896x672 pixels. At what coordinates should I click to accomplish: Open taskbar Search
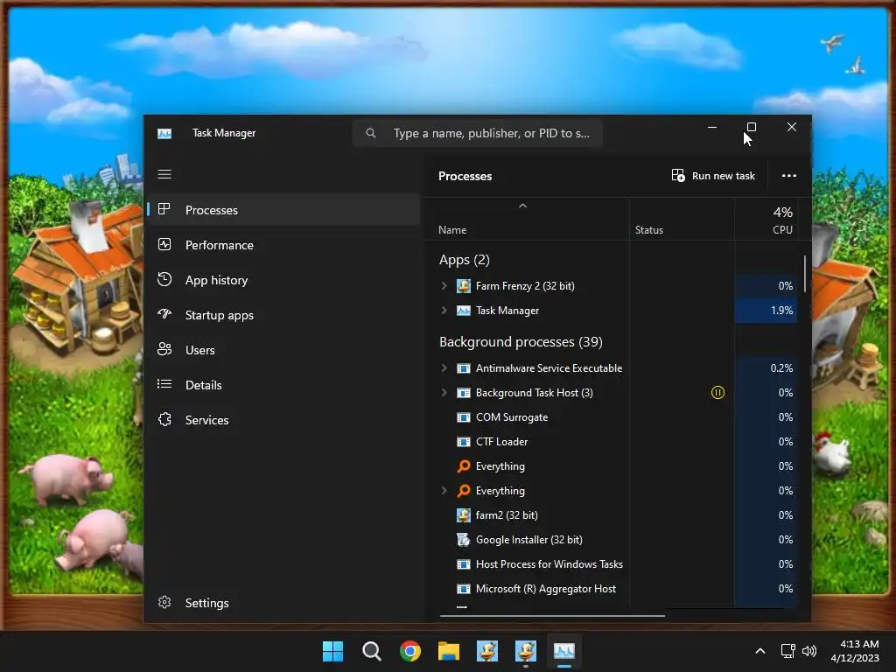coord(371,651)
